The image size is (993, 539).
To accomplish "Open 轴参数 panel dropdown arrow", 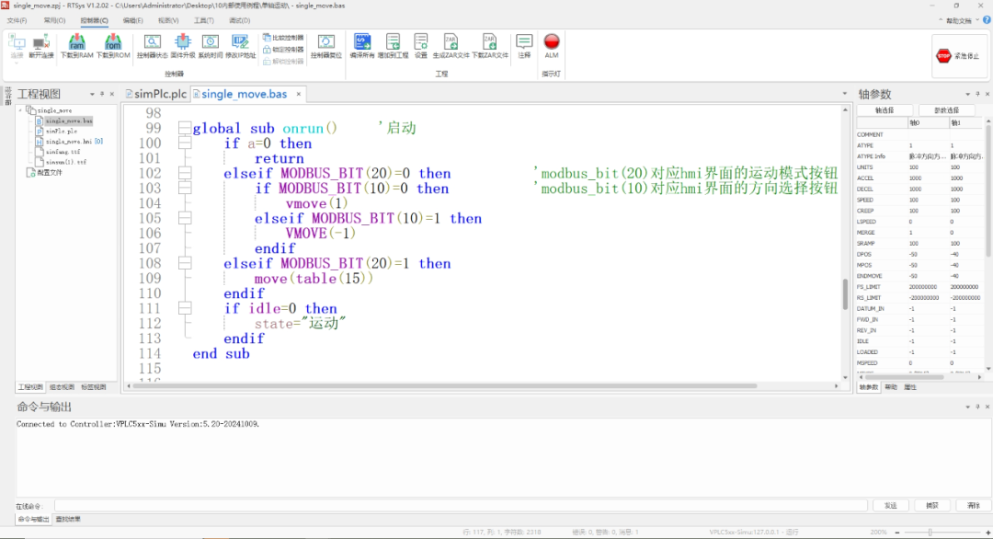I will coord(967,94).
